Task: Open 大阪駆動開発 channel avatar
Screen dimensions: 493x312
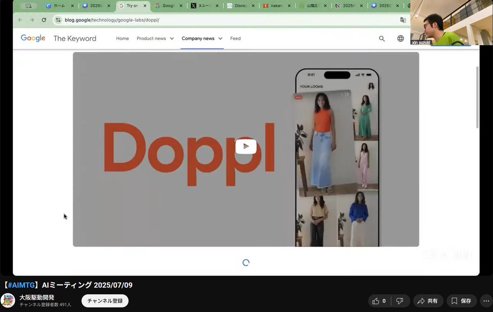Action: (x=7, y=301)
